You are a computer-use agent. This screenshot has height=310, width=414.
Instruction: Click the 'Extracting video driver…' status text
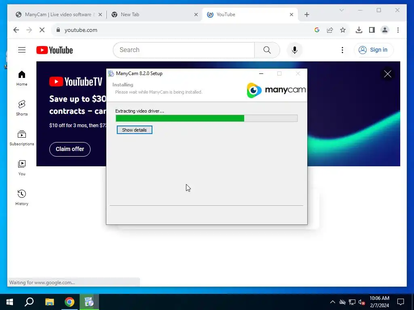tap(139, 111)
